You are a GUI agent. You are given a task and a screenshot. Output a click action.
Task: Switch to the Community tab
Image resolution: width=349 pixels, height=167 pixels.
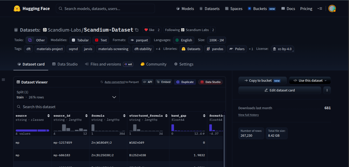154,64
